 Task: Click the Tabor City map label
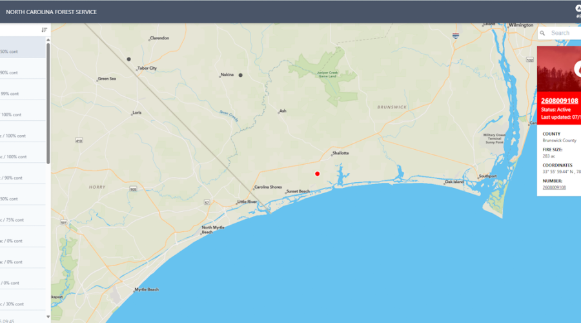click(147, 68)
